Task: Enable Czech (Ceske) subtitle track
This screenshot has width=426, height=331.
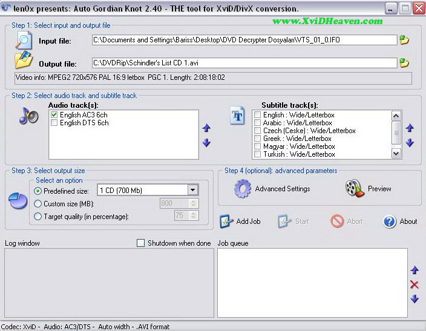Action: [x=257, y=131]
